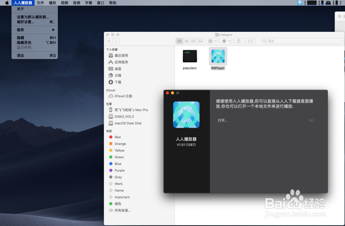This screenshot has width=345, height=226.
Task: Choose 关于 from the app menu
Action: click(x=35, y=9)
